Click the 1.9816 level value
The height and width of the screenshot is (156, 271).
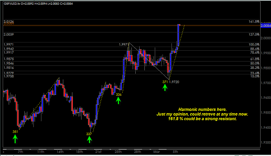point(9,68)
